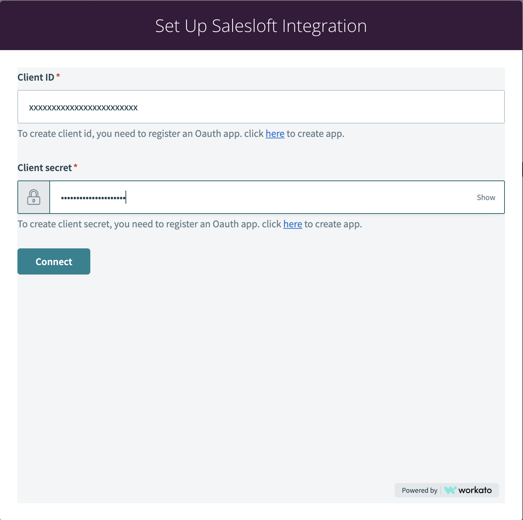Toggle Show to reveal the client secret

[x=486, y=198]
